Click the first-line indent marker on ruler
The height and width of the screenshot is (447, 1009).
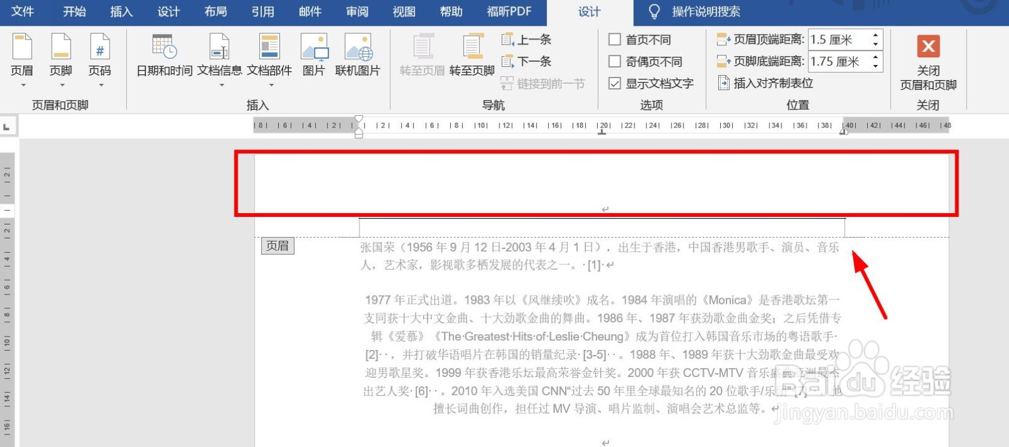click(359, 119)
